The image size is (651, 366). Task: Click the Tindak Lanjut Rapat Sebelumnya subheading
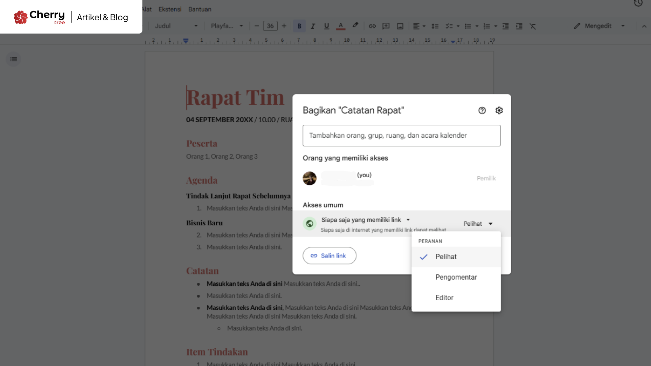coord(238,196)
